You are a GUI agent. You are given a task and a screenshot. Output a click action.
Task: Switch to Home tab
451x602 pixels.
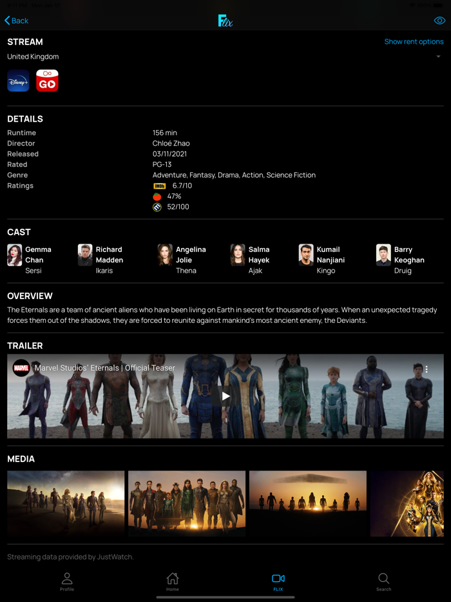coord(172,581)
